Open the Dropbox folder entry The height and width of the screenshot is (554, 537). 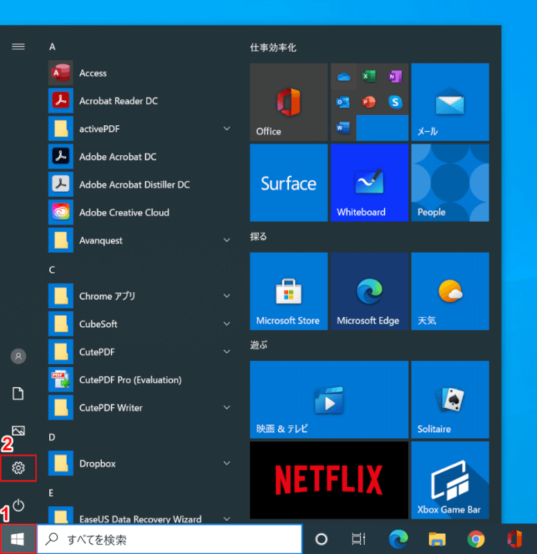[x=141, y=463]
